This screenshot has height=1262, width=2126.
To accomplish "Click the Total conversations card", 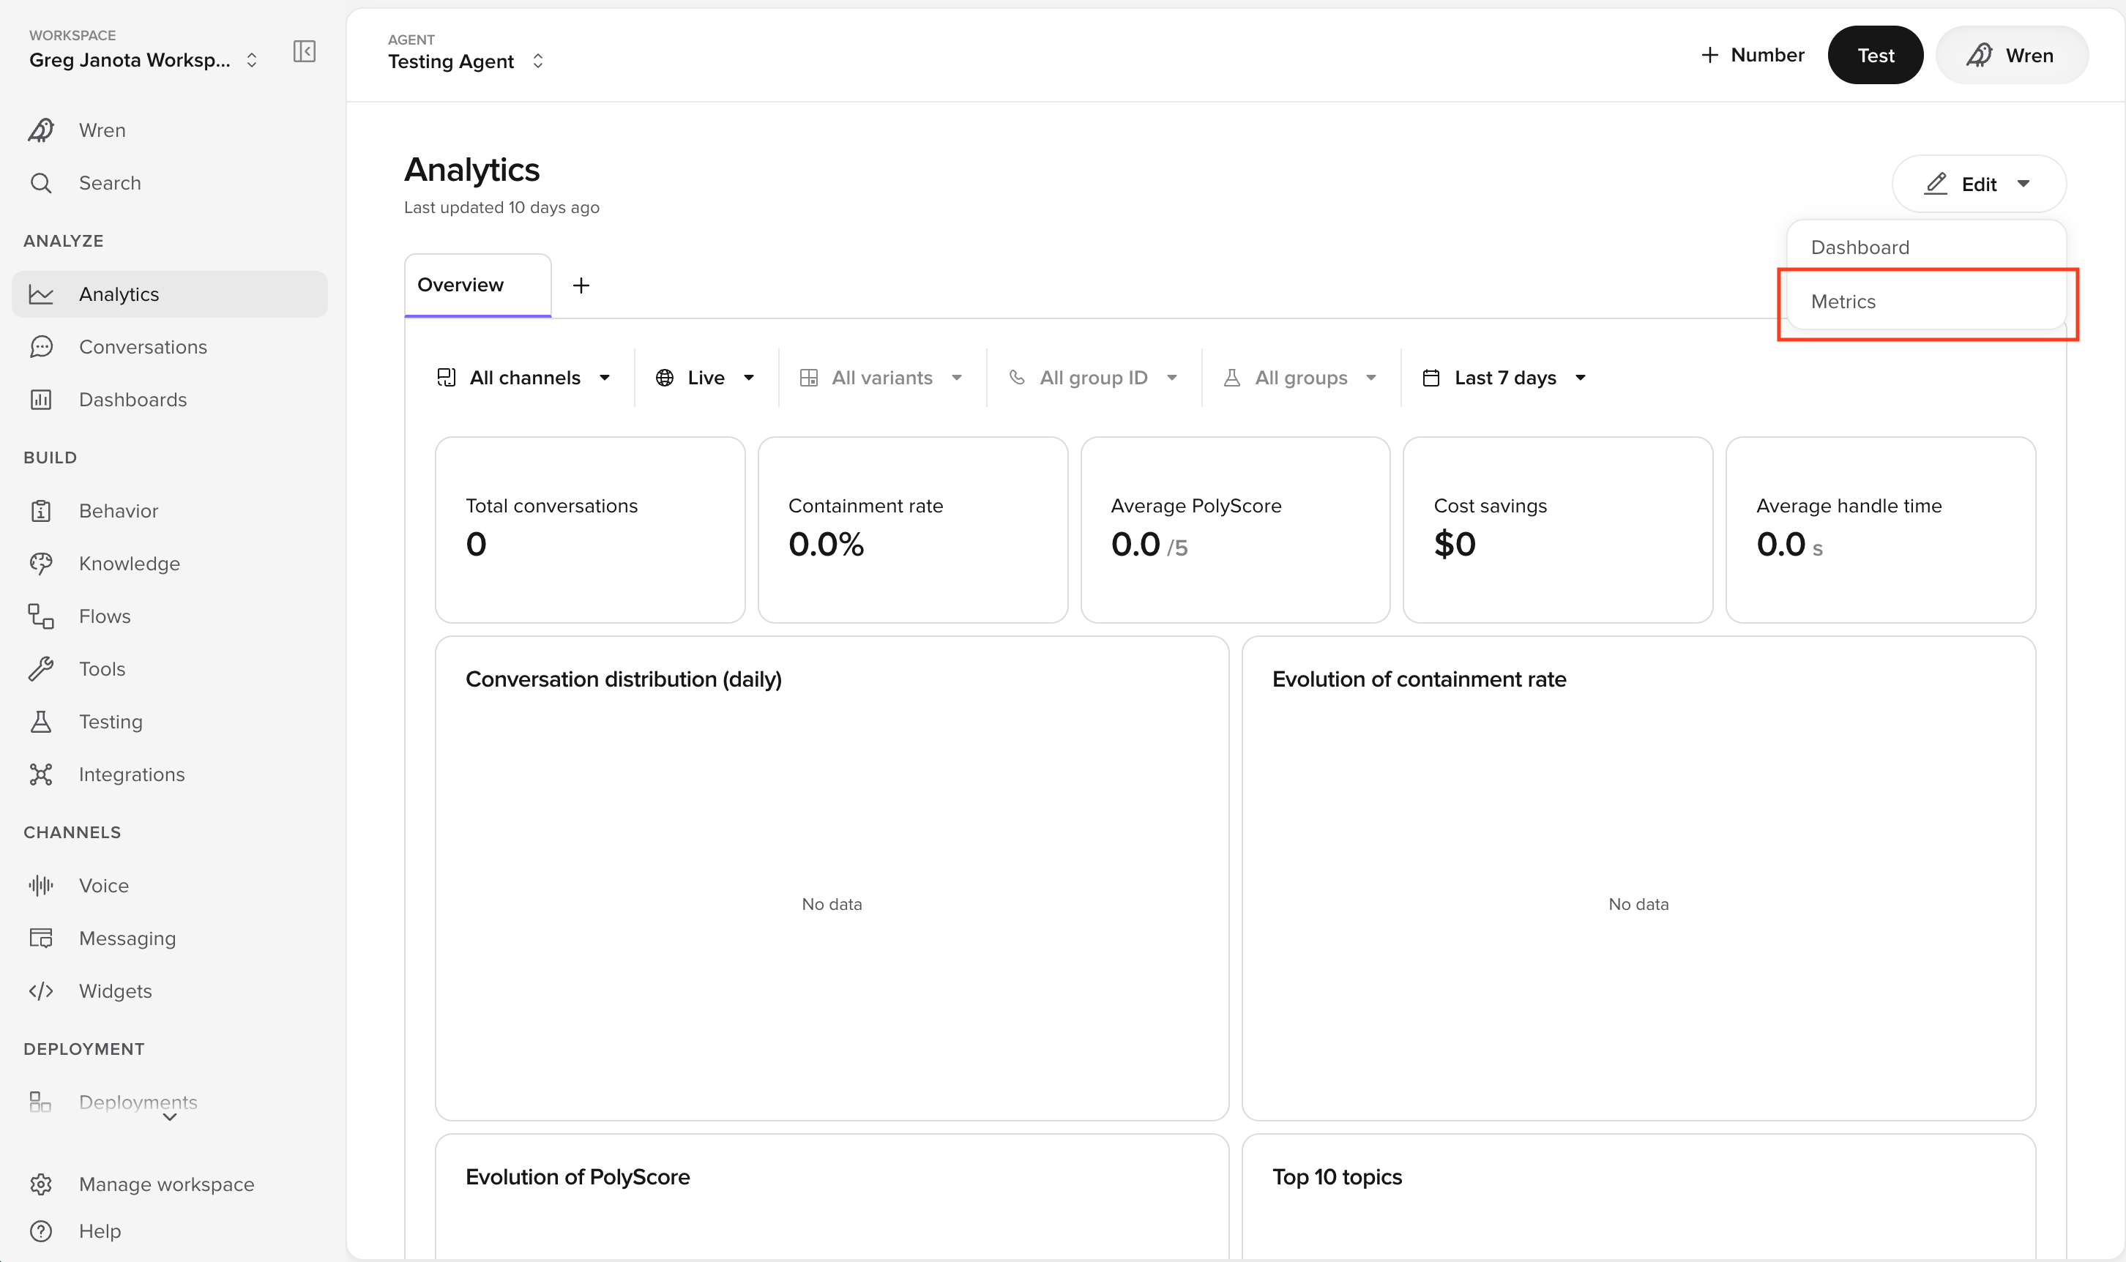I will (x=590, y=531).
